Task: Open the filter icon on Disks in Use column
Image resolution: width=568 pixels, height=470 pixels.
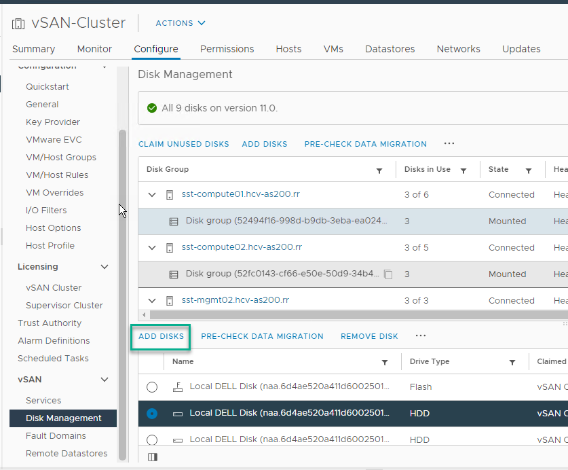Action: (x=463, y=169)
